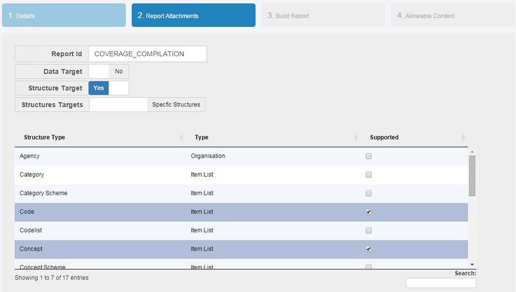Click scrollbar up arrow in table
516x292 pixels.
[x=472, y=151]
